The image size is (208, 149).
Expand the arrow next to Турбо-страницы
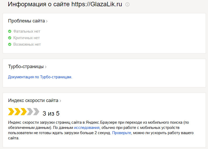46,67
